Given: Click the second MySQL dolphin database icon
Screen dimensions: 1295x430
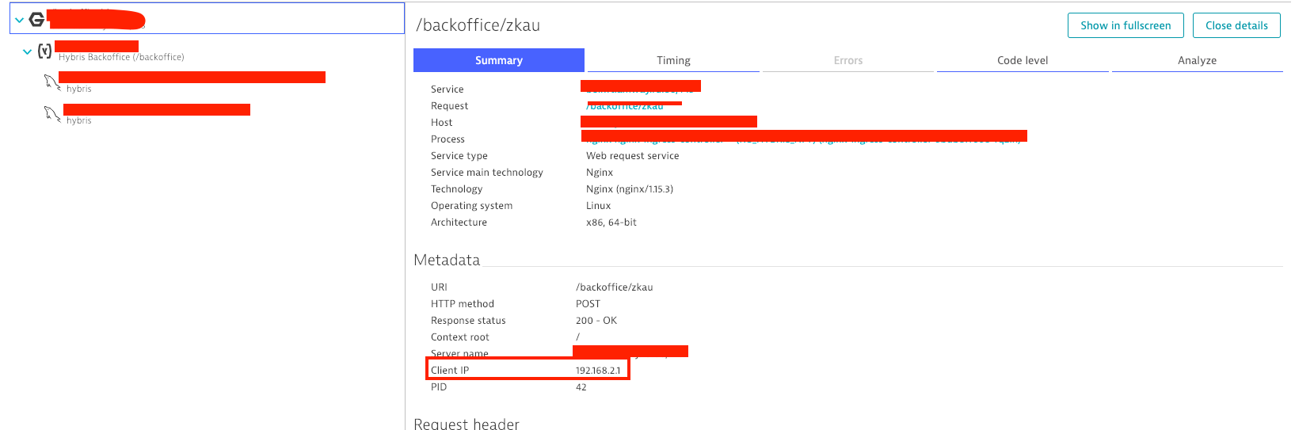Looking at the screenshot, I should pos(52,114).
